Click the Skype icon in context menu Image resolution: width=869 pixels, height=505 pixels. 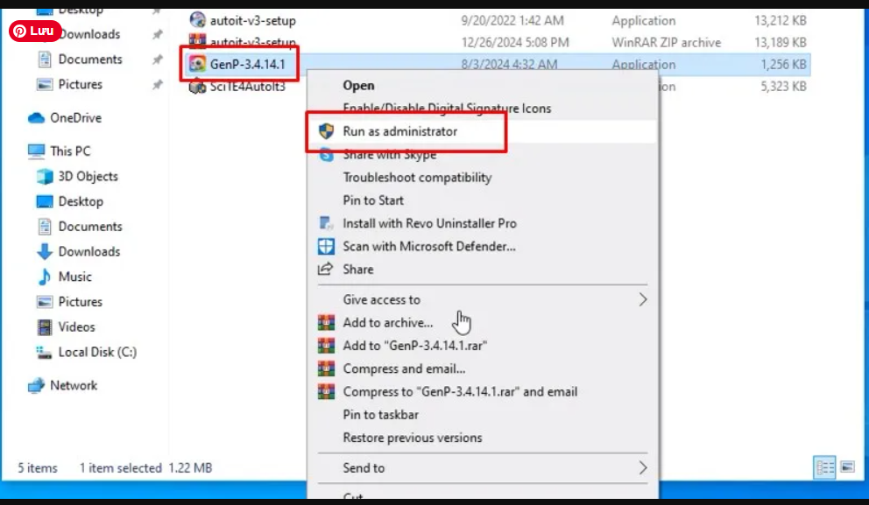(x=327, y=155)
